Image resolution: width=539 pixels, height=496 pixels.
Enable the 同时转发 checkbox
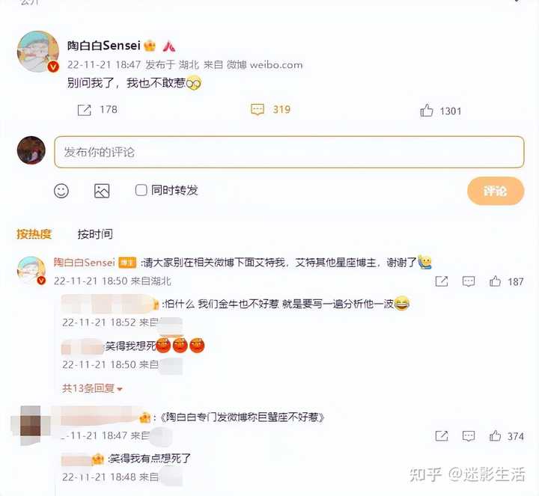(x=141, y=190)
